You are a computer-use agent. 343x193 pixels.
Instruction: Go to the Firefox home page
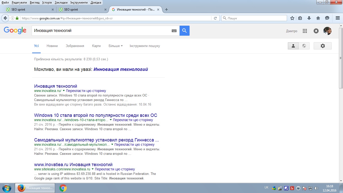[x=318, y=18]
